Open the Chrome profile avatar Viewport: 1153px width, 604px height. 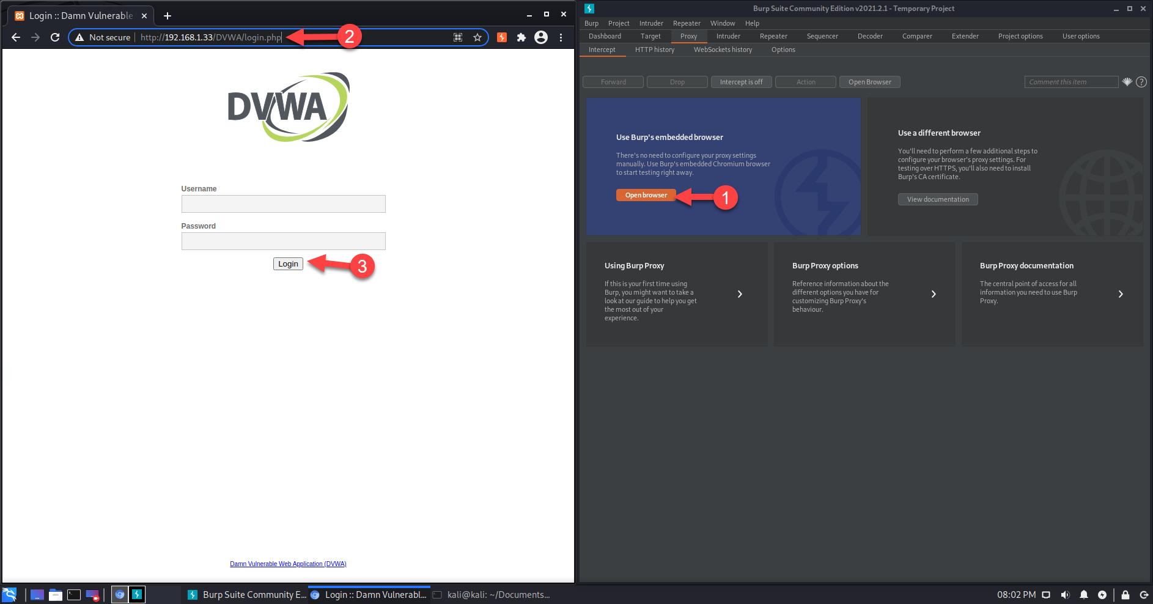point(541,37)
